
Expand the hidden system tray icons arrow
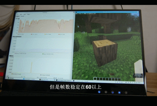point(132,83)
